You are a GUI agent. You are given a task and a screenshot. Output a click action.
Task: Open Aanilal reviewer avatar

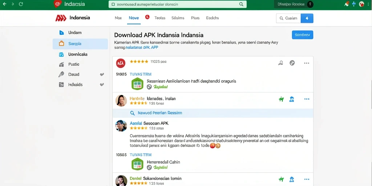click(x=121, y=126)
